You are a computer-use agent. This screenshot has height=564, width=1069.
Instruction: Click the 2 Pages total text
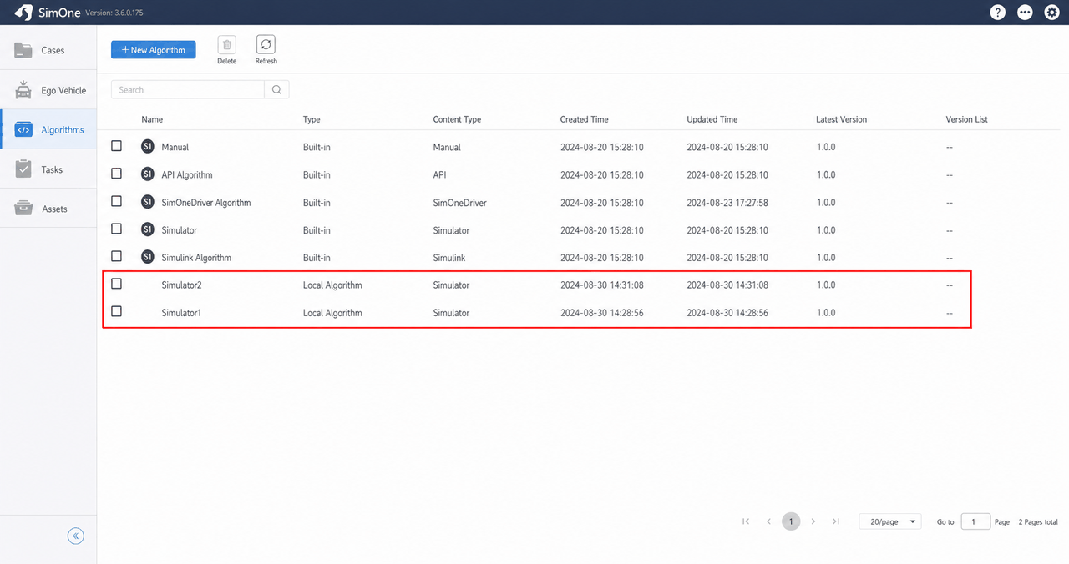1038,522
